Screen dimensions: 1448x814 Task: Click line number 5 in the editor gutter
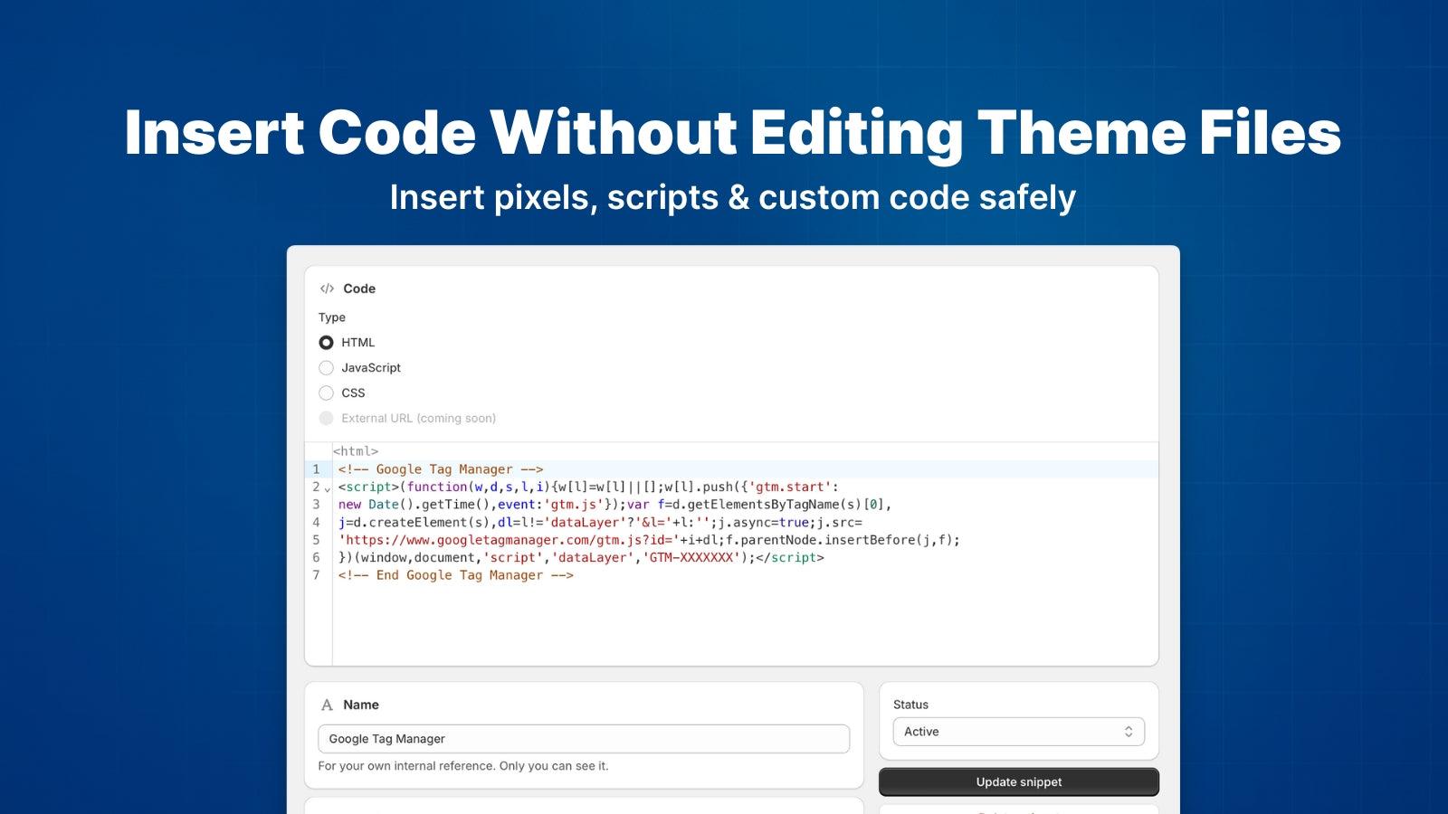click(314, 539)
